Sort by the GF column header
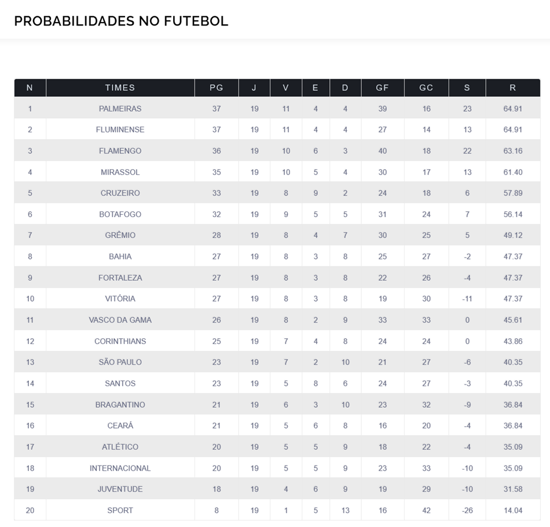The image size is (550, 527). coord(382,87)
